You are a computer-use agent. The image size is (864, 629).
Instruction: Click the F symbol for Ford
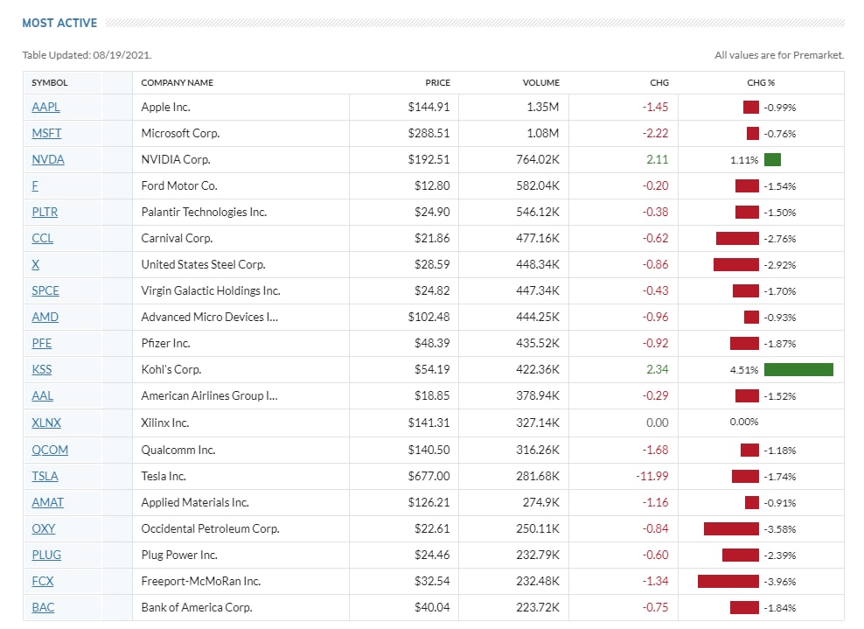[35, 185]
